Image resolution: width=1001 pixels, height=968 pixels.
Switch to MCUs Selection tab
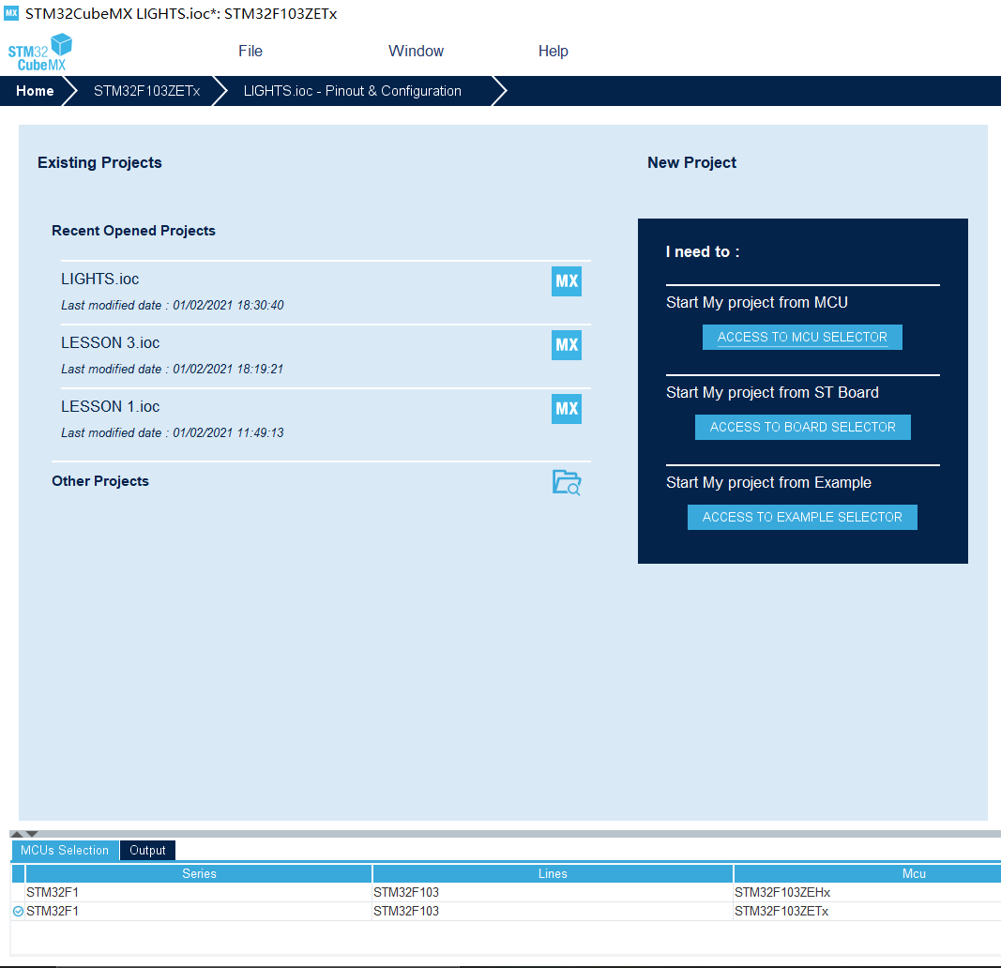[x=65, y=850]
